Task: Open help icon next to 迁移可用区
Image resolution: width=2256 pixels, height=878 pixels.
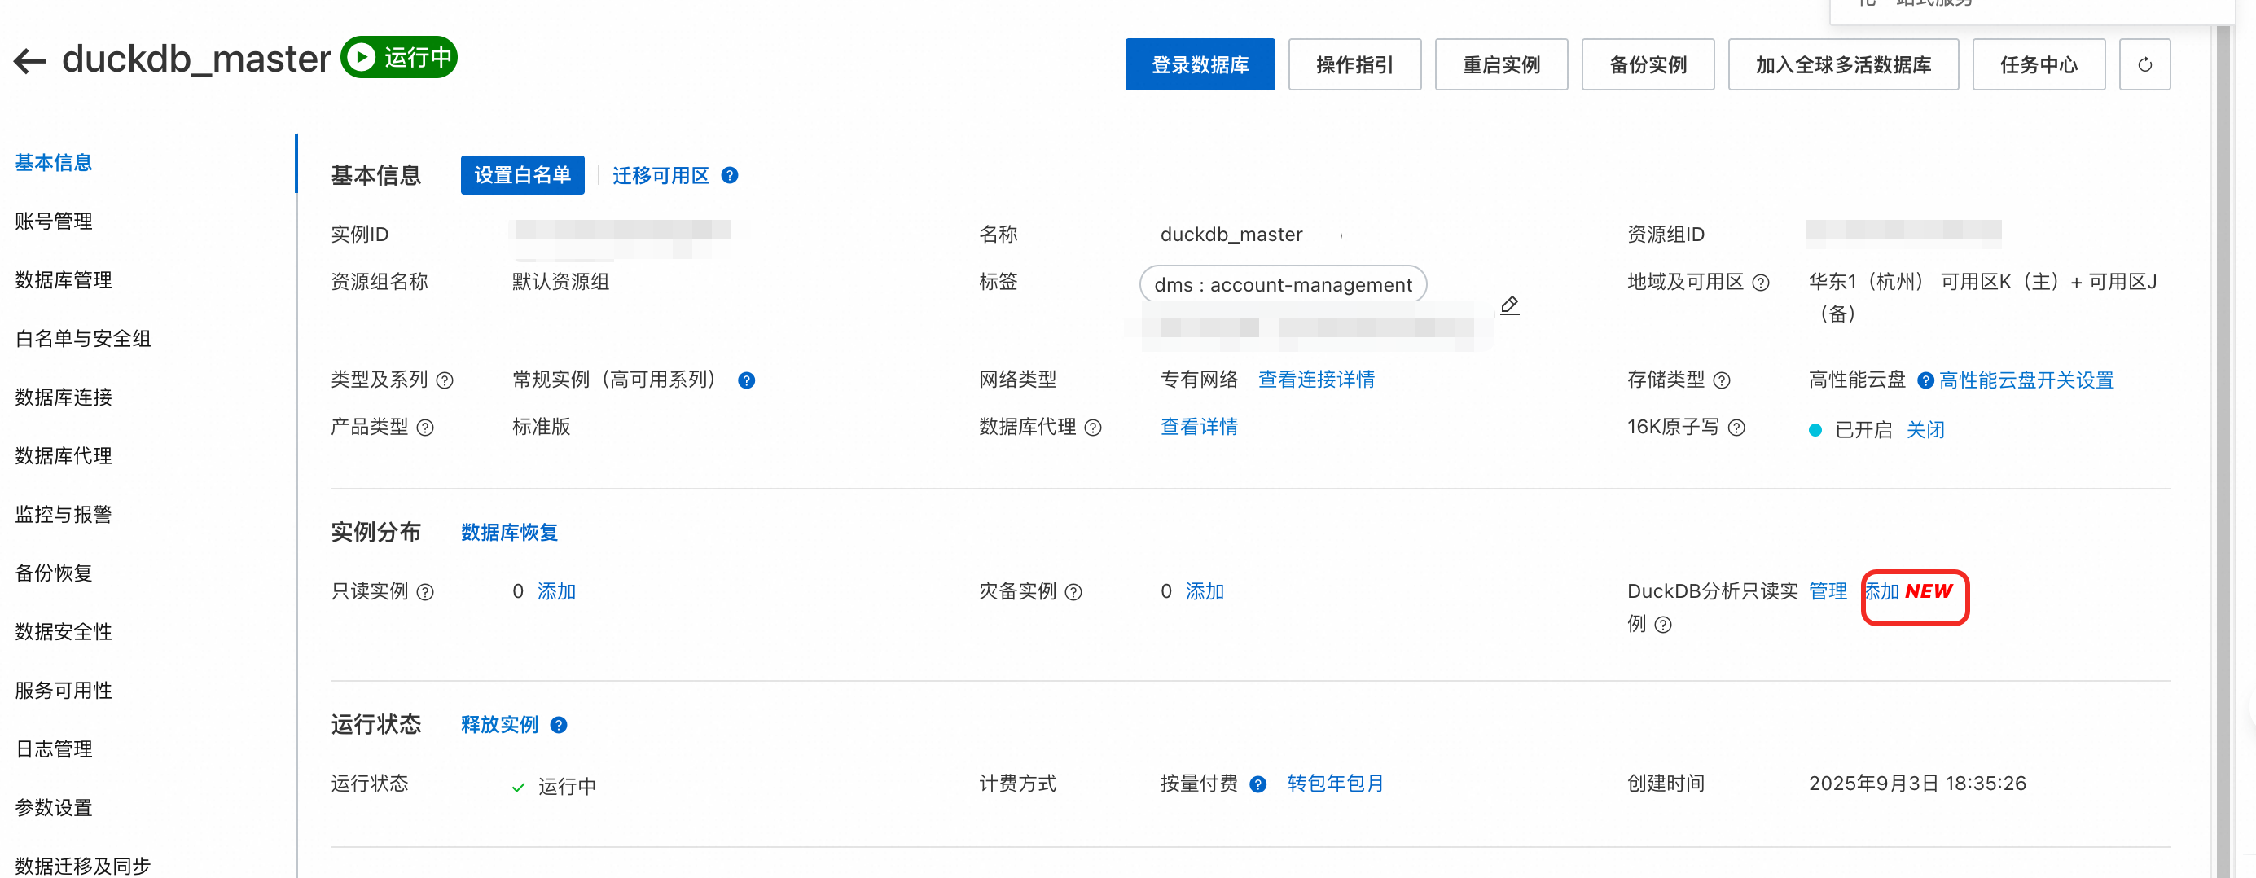Action: 730,175
